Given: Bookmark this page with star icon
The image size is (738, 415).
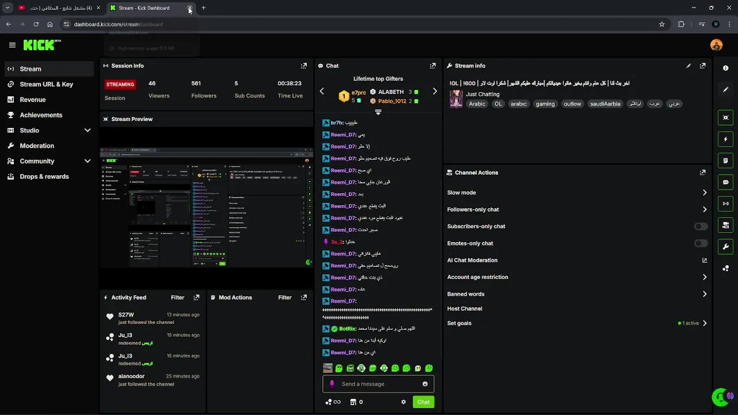Looking at the screenshot, I should [662, 24].
